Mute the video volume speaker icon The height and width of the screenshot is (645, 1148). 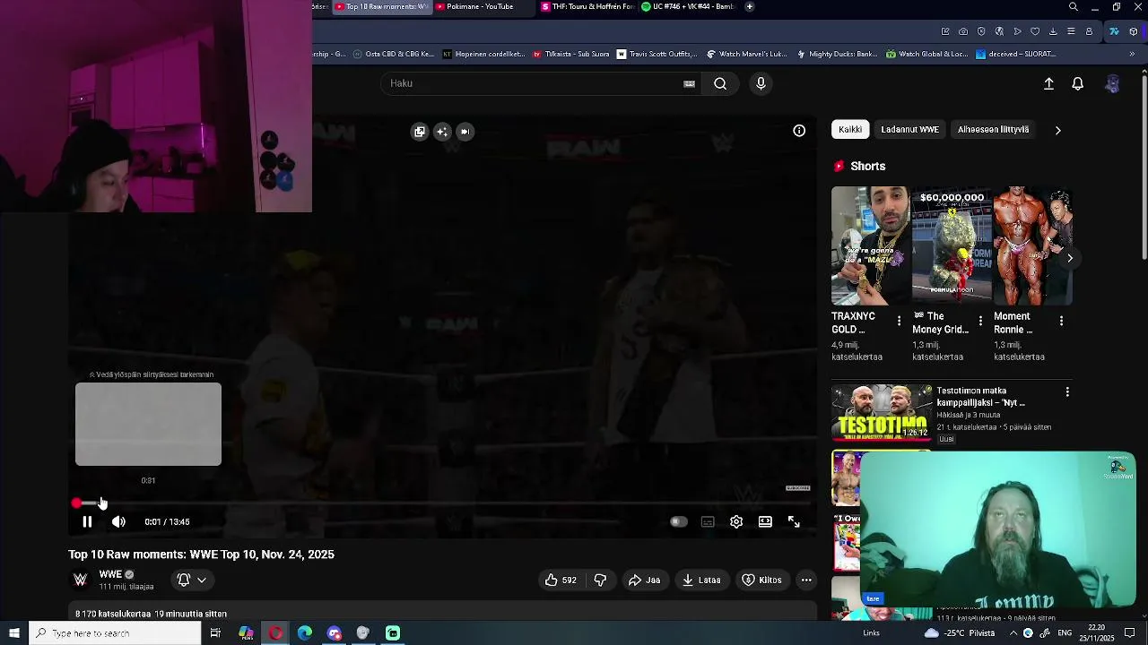[x=118, y=521]
